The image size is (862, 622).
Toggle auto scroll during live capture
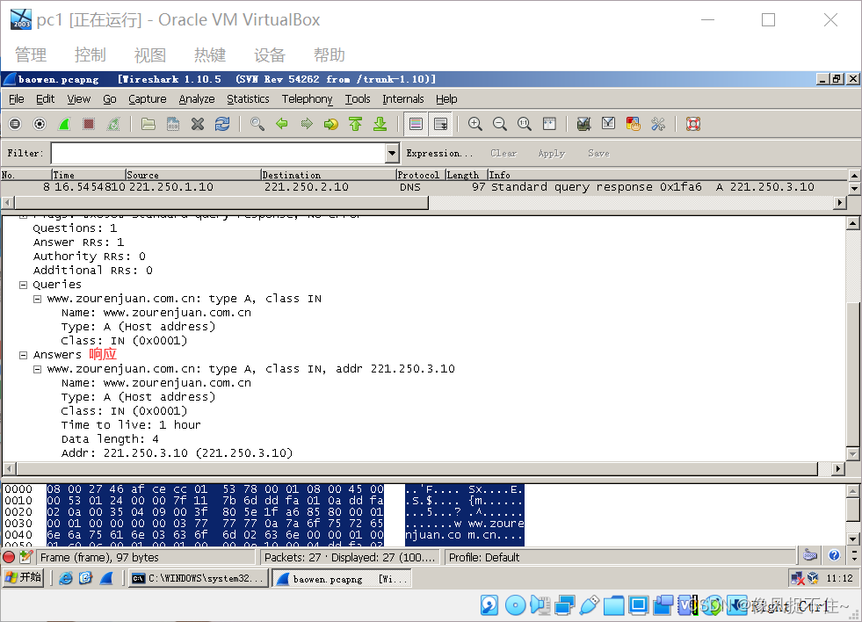point(441,124)
